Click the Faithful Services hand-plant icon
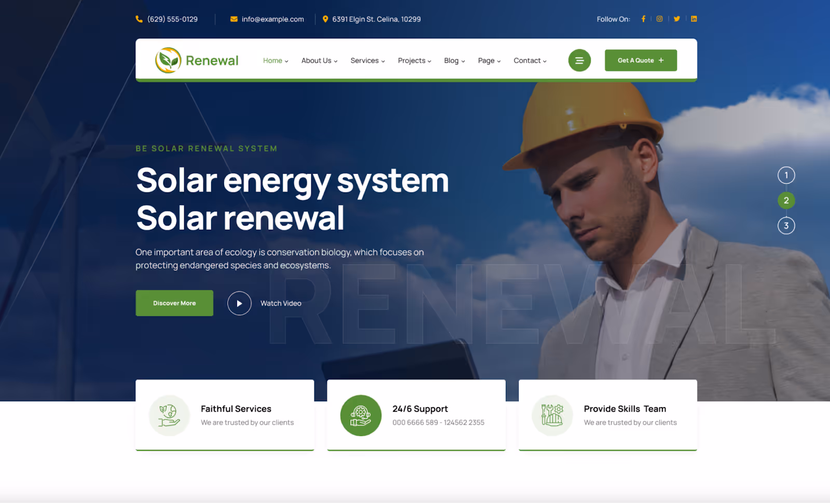This screenshot has width=830, height=503. pos(169,415)
